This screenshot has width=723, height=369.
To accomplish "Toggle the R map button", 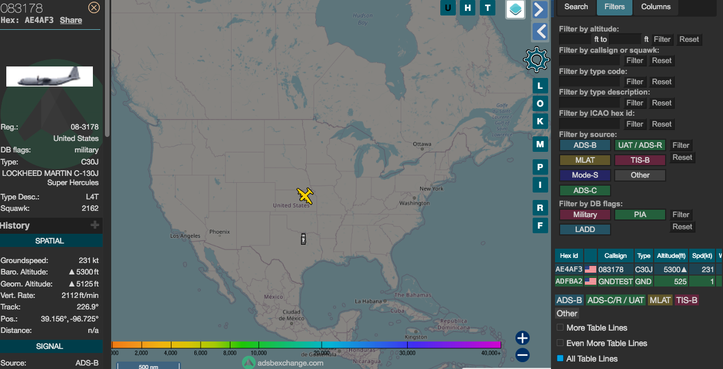I will click(540, 207).
